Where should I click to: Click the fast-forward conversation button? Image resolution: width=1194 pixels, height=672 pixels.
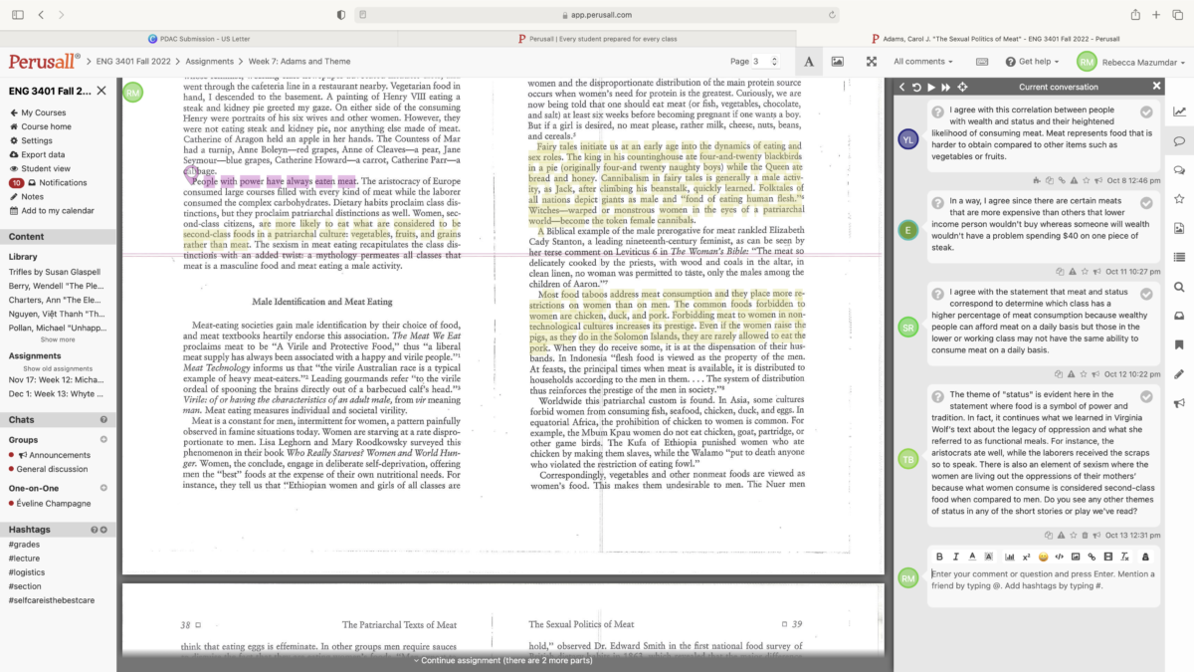(946, 88)
